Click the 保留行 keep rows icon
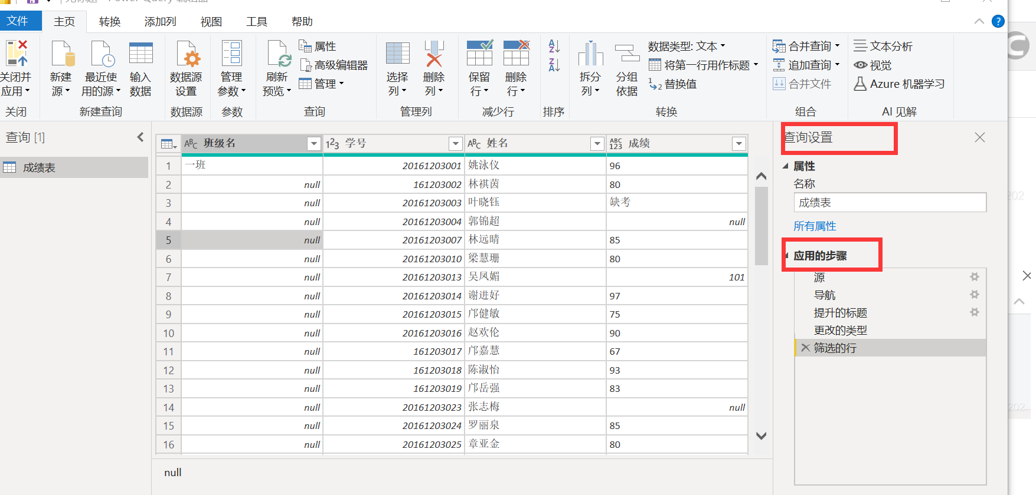1036x495 pixels. pos(479,54)
